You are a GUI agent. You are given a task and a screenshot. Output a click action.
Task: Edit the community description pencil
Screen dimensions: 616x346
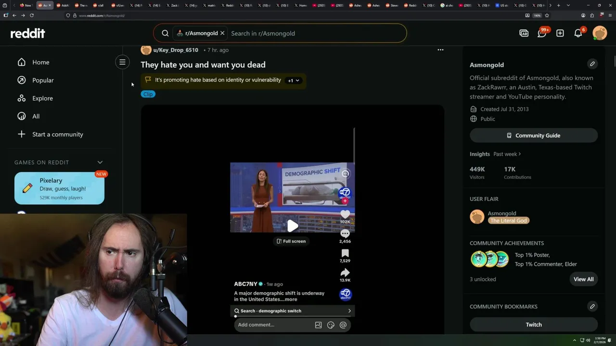coord(592,63)
